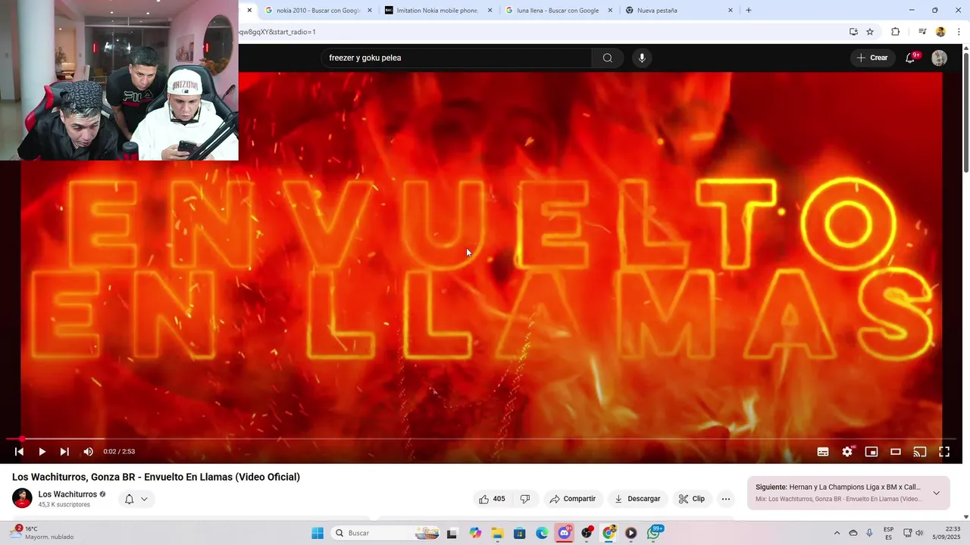The height and width of the screenshot is (545, 970).
Task: Expand the Siguiente next-up playlist panel
Action: 936,493
